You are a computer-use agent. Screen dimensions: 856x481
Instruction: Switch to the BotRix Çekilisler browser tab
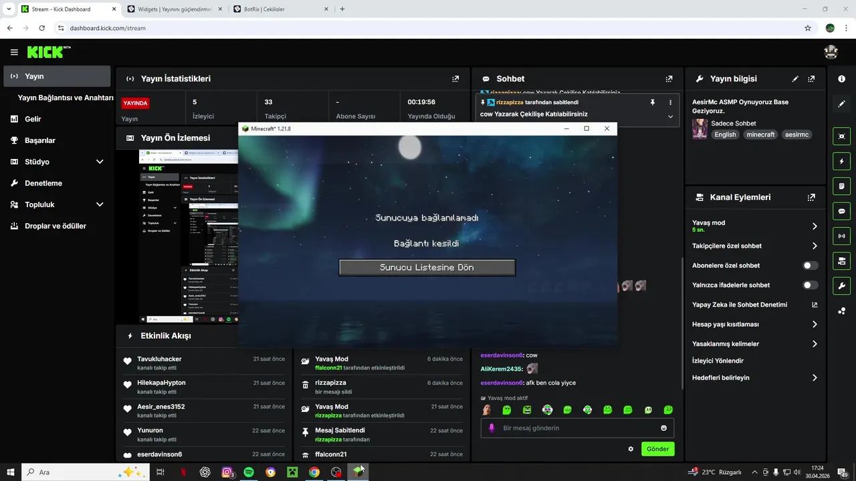281,9
